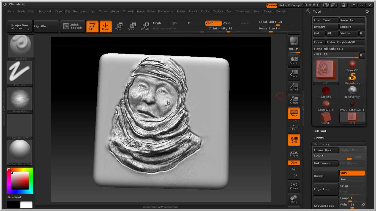Collapse the Geometry section
This screenshot has height=211, width=376.
point(321,144)
